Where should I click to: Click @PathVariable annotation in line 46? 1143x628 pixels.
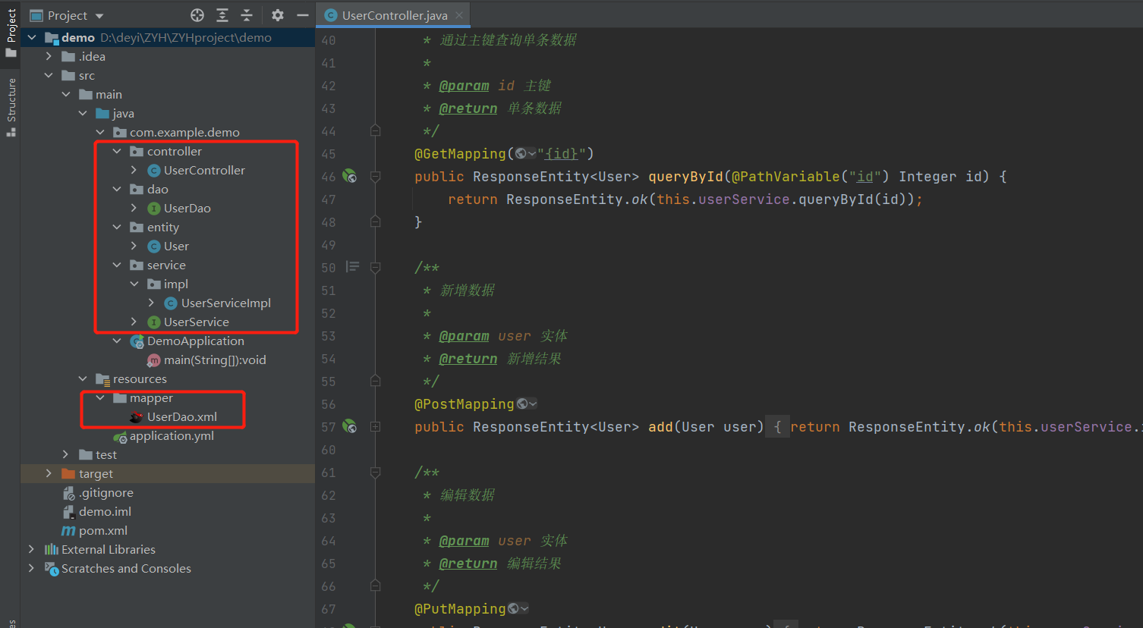[785, 177]
